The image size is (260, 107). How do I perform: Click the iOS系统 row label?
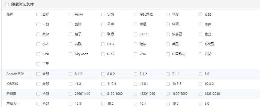[13, 84]
